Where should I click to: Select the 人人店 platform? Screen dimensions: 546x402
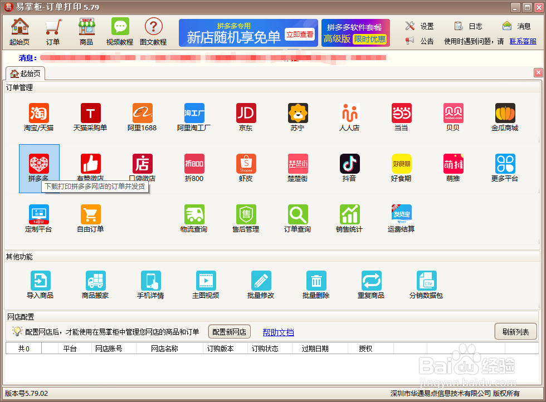(350, 117)
